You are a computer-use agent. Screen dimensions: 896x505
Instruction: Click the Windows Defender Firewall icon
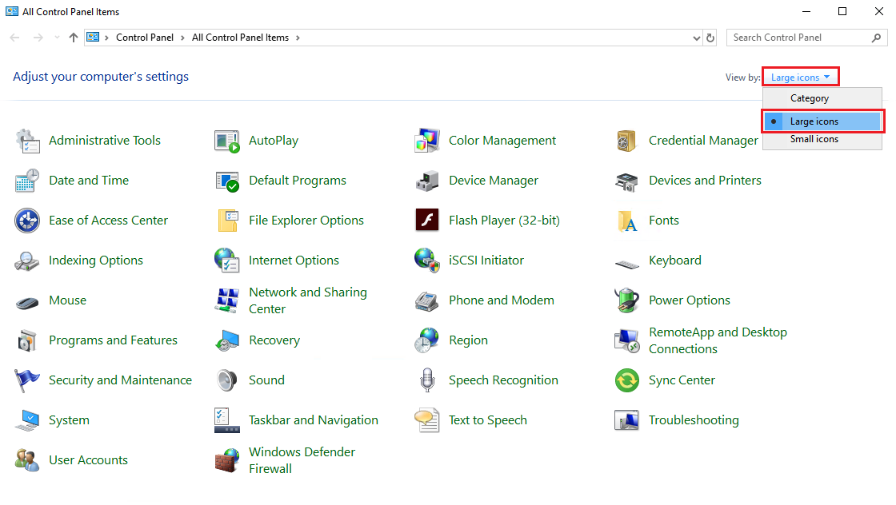click(227, 460)
